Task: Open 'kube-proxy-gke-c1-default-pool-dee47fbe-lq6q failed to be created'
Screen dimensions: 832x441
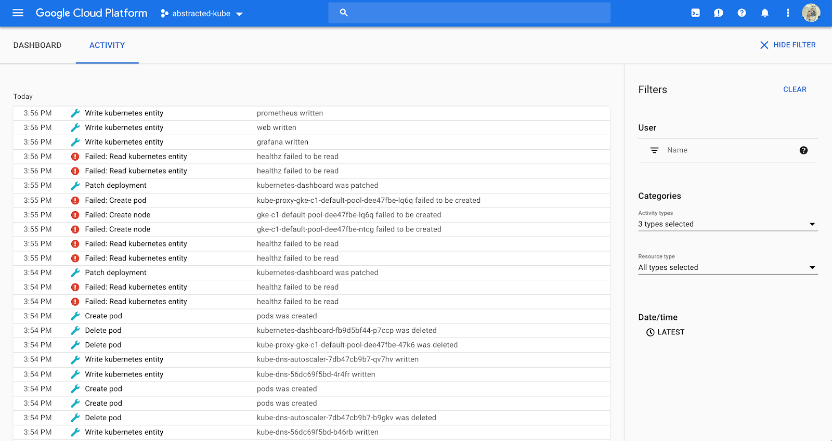Action: (x=369, y=200)
